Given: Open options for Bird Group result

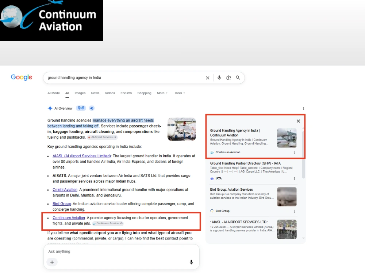Looking at the screenshot, I should [294, 211].
